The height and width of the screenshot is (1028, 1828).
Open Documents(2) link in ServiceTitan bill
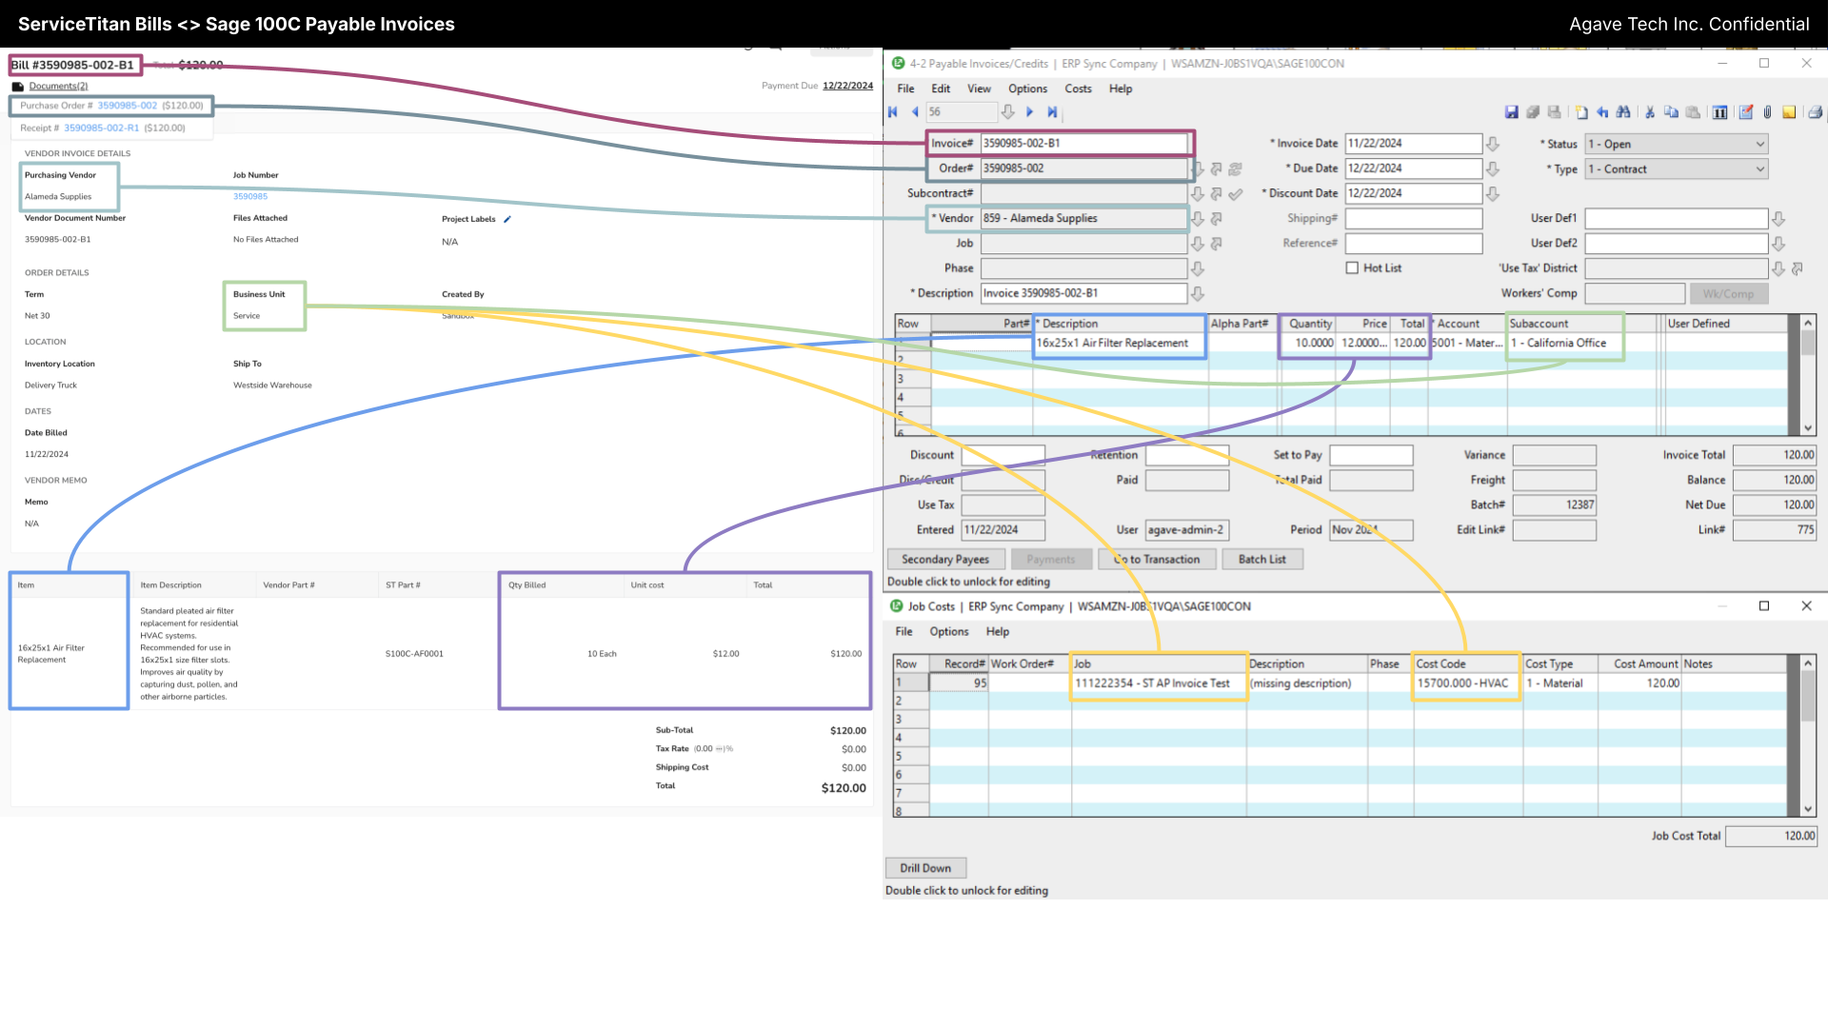point(58,86)
